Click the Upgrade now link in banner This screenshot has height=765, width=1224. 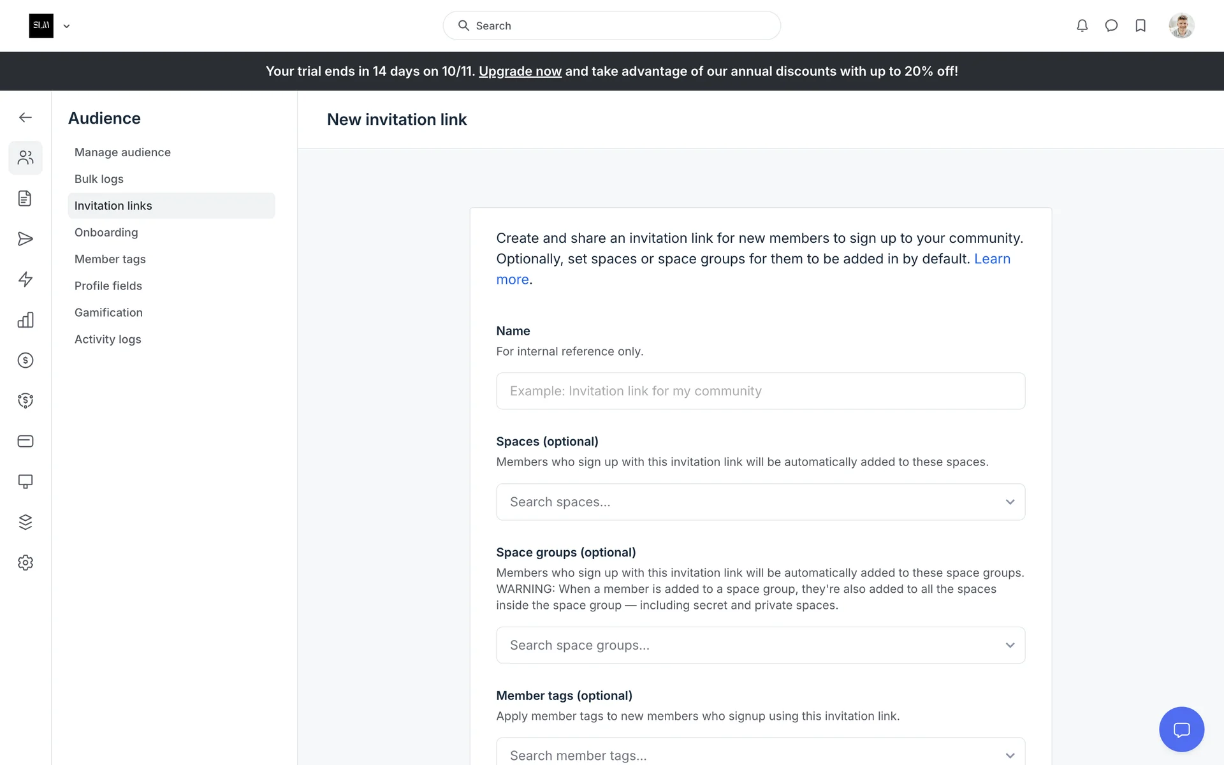click(520, 71)
